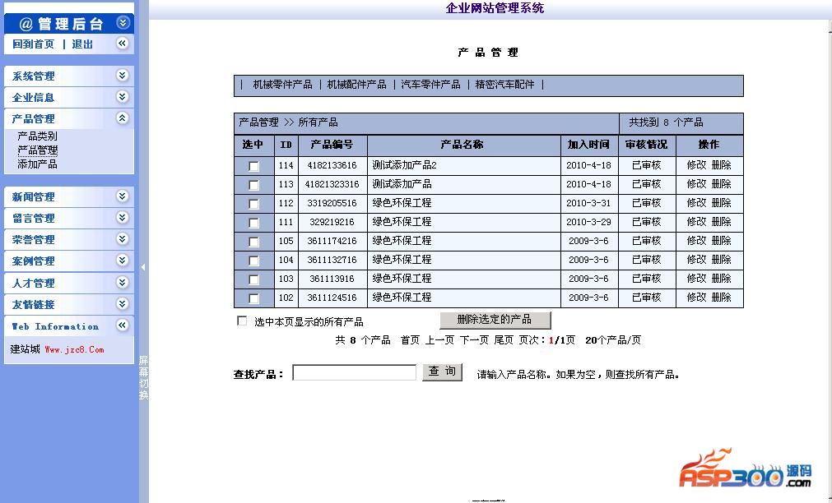Collapse the 产品管理 sidebar section
This screenshot has width=832, height=503.
123,118
